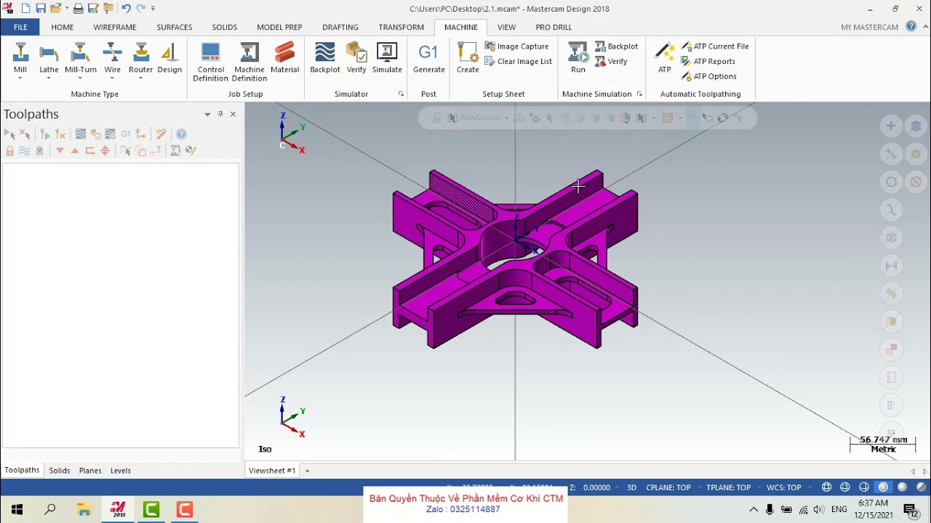
Task: Open ATP Current File
Action: (x=714, y=46)
